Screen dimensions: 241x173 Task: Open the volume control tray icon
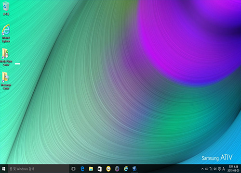[x=215, y=169]
